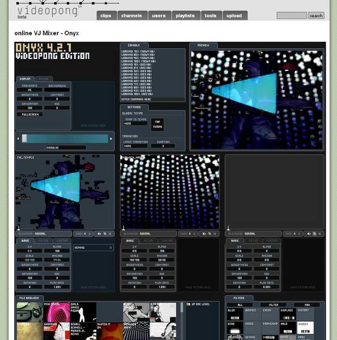Click the Up One Level folder icon
The height and width of the screenshot is (340, 337).
pyautogui.click(x=189, y=304)
